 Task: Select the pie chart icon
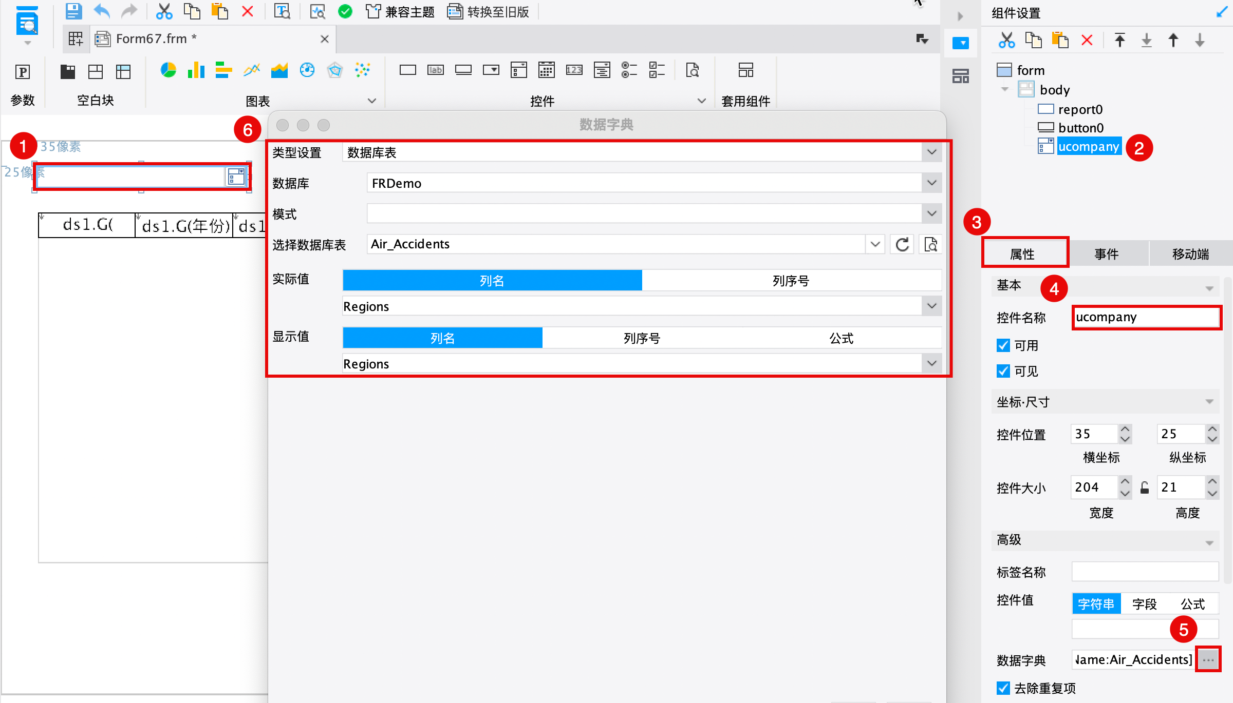pos(168,70)
